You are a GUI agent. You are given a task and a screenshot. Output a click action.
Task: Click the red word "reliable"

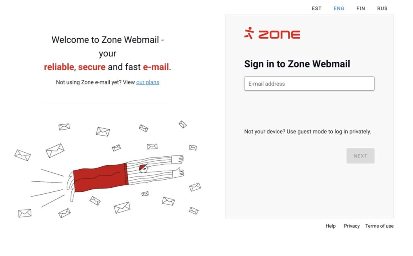coord(59,67)
